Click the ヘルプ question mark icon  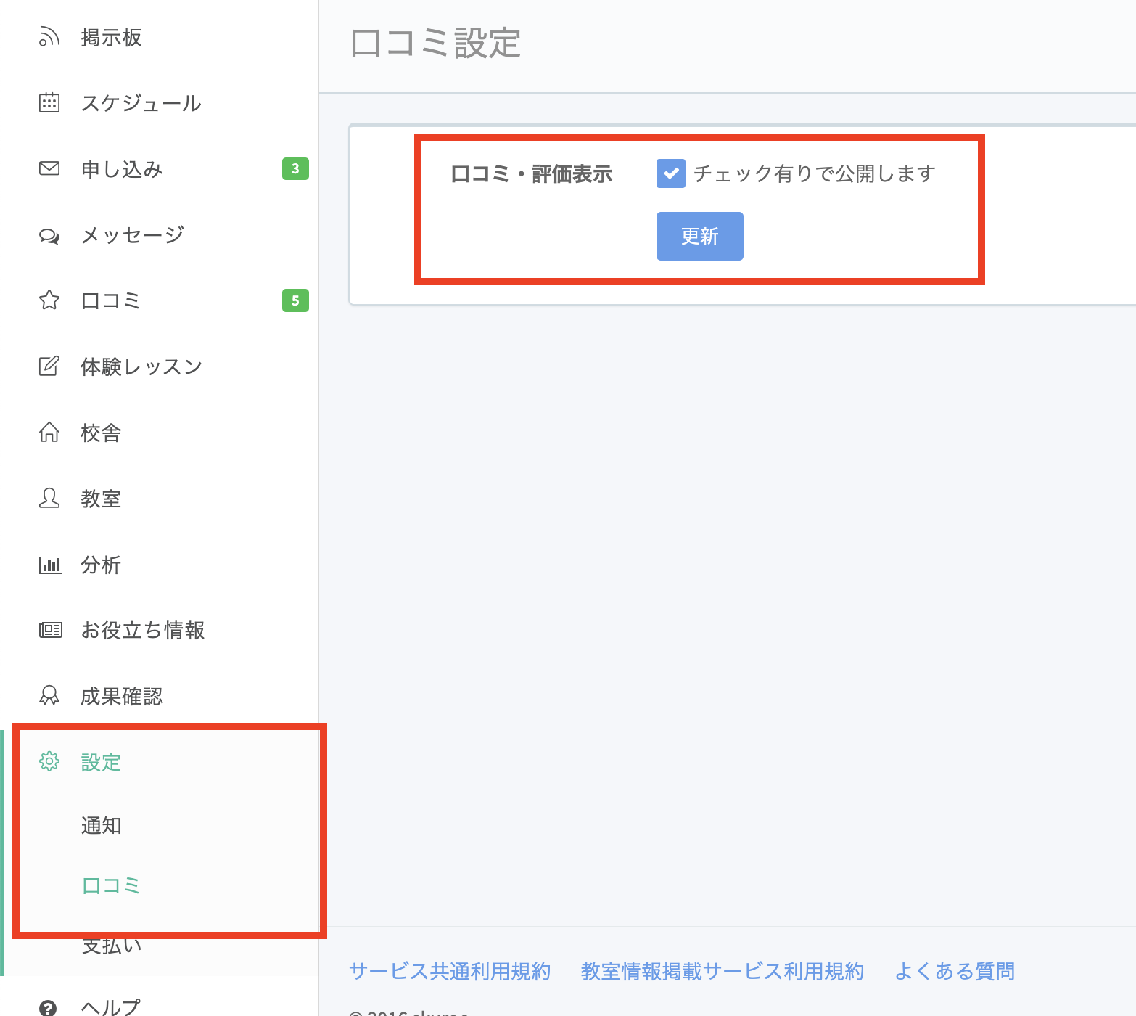coord(48,1008)
